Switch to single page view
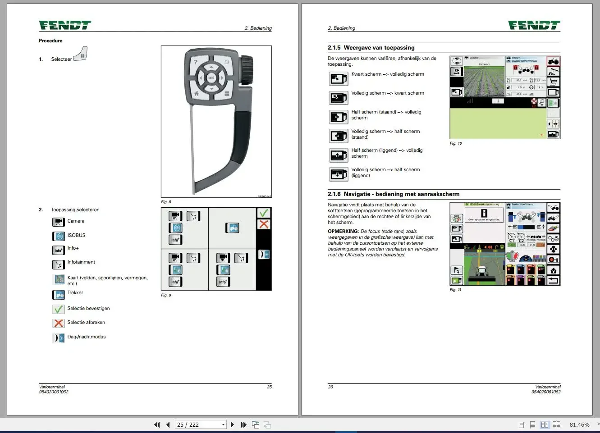Image resolution: width=600 pixels, height=433 pixels. [x=521, y=424]
